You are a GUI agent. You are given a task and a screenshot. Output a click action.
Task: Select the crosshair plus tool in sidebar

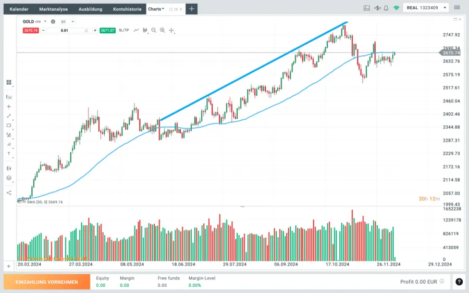8,107
